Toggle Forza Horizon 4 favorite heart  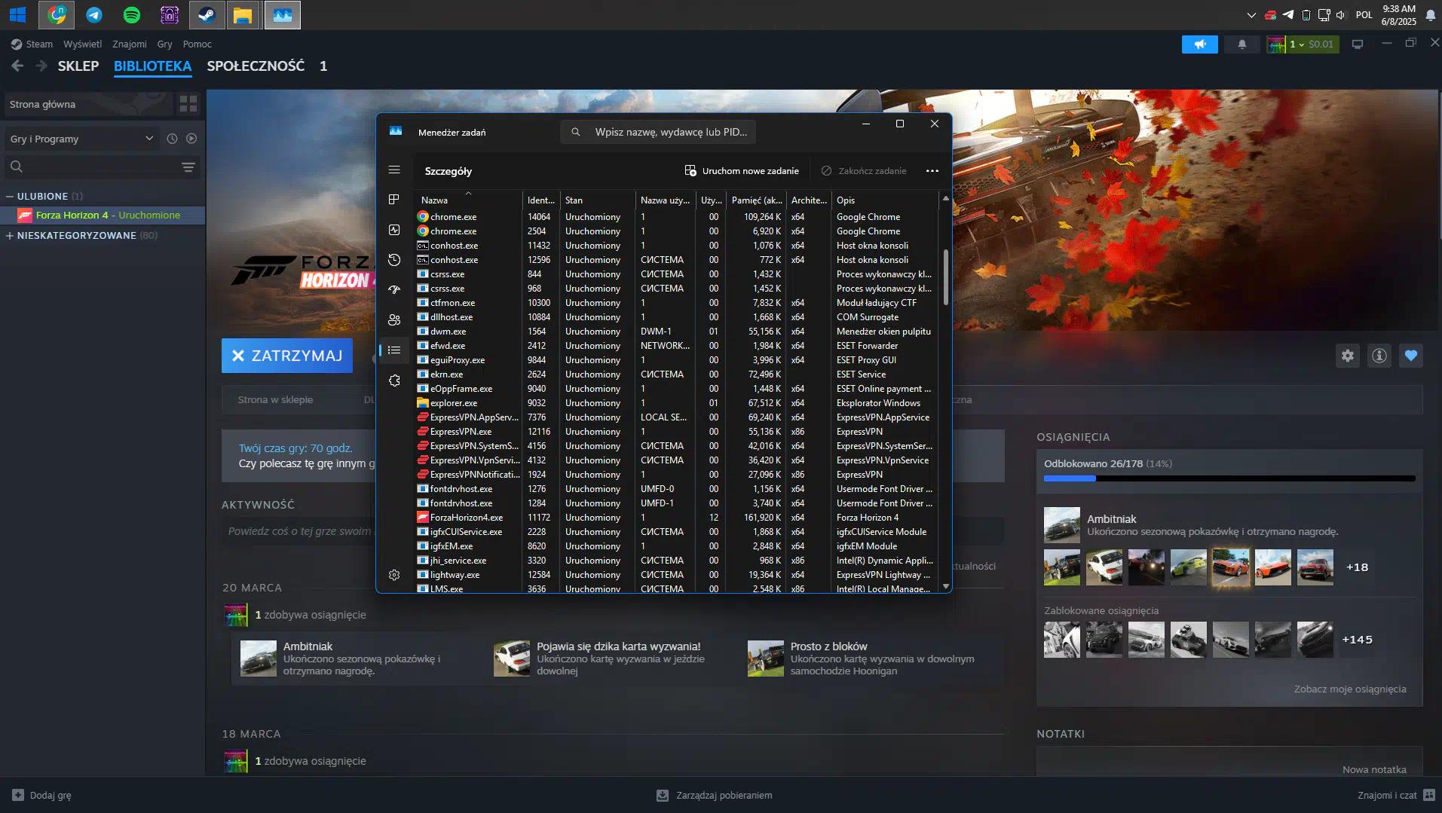tap(1411, 356)
